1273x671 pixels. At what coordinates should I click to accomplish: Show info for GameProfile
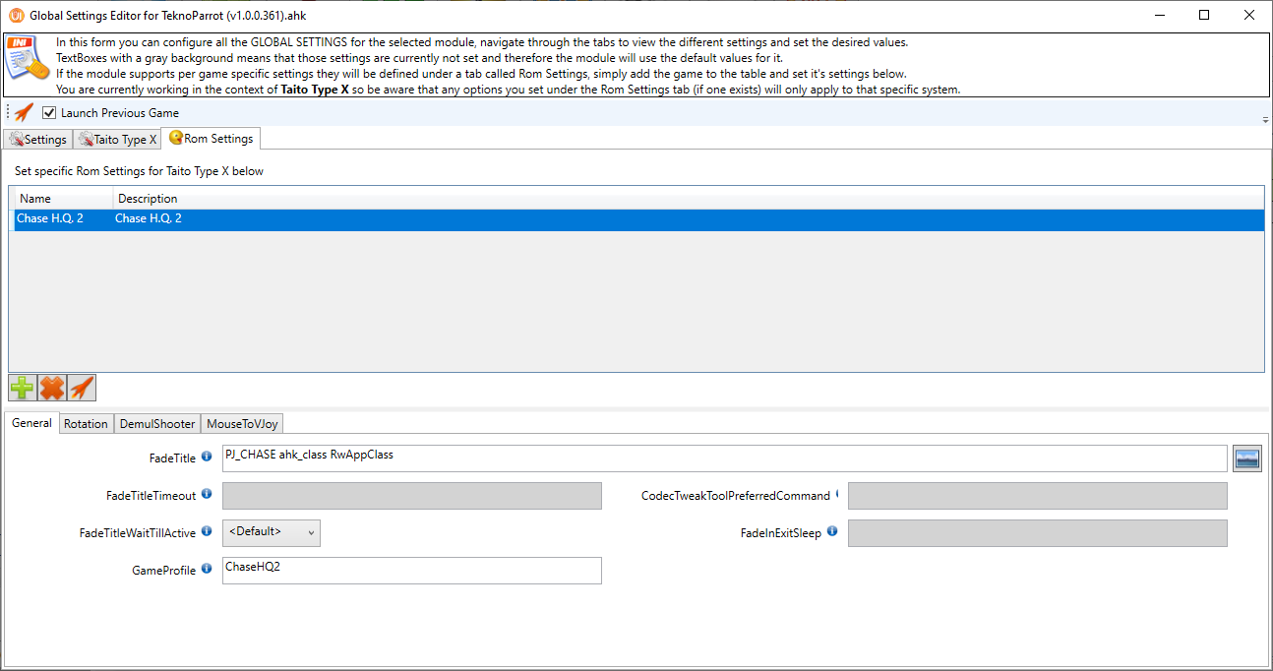(x=207, y=569)
